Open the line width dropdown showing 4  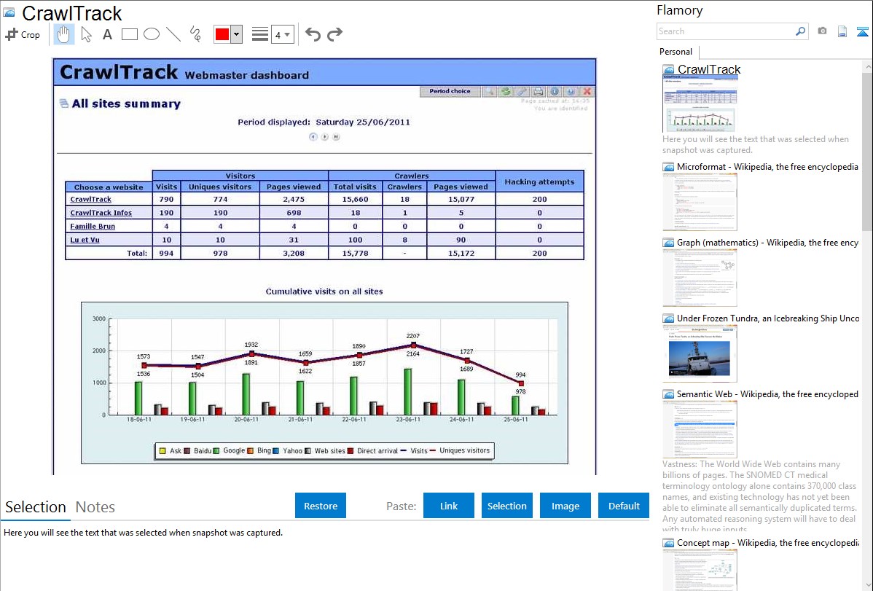pyautogui.click(x=282, y=35)
